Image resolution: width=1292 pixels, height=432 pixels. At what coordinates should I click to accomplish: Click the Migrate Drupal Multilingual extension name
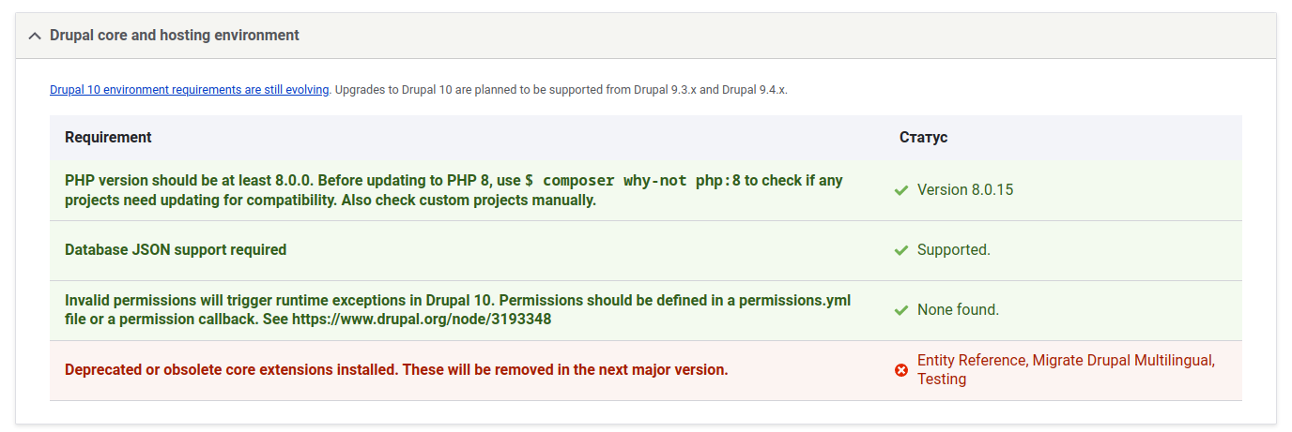(x=1123, y=361)
